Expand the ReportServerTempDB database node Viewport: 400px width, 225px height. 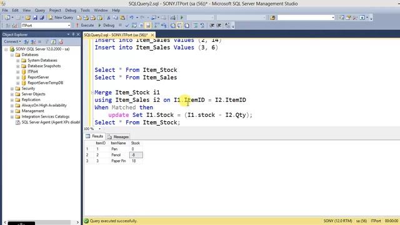tap(18, 83)
